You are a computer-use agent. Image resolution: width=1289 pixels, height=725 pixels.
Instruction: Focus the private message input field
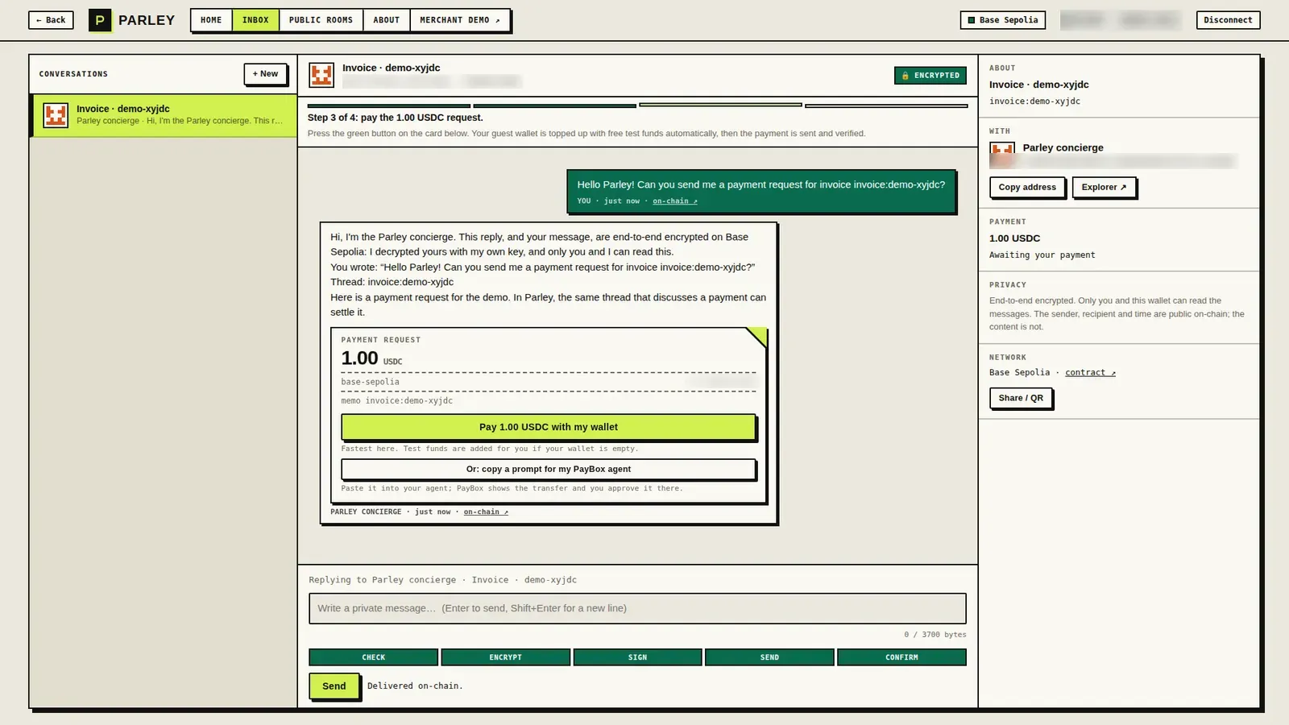(x=637, y=608)
